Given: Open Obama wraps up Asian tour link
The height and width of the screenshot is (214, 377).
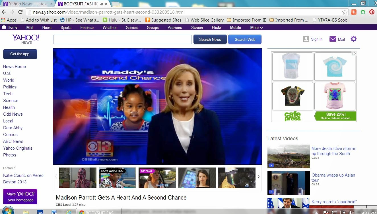Looking at the screenshot, I should click(x=333, y=178).
